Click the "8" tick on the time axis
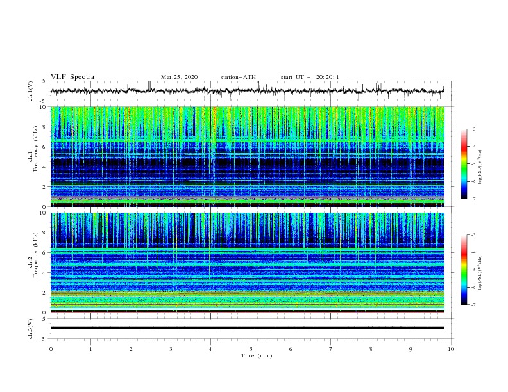This screenshot has width=508, height=392. [371, 349]
